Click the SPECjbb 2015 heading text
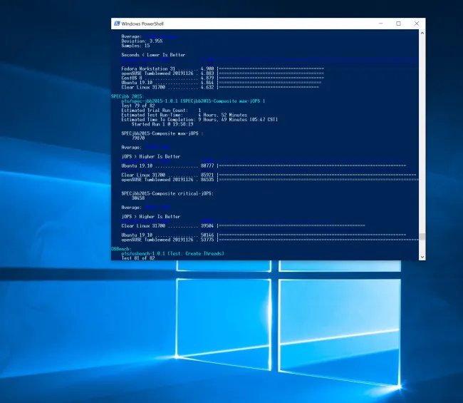The width and height of the screenshot is (463, 403). point(127,96)
